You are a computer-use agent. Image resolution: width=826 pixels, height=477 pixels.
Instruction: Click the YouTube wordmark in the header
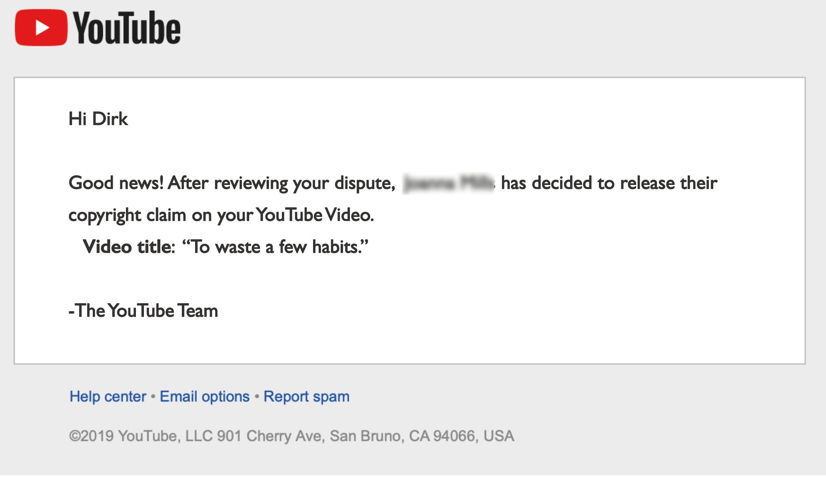[x=127, y=28]
